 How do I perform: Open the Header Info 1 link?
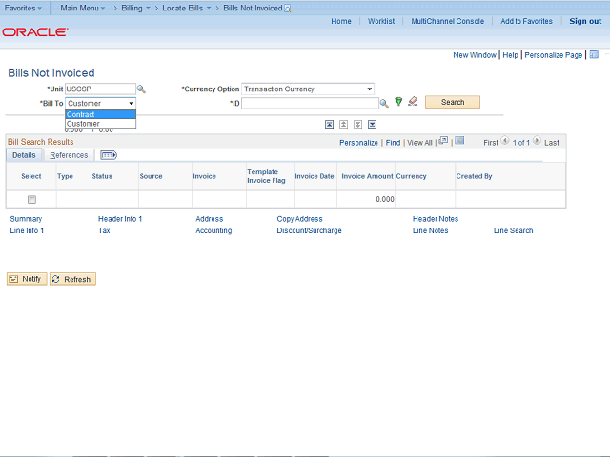click(120, 219)
